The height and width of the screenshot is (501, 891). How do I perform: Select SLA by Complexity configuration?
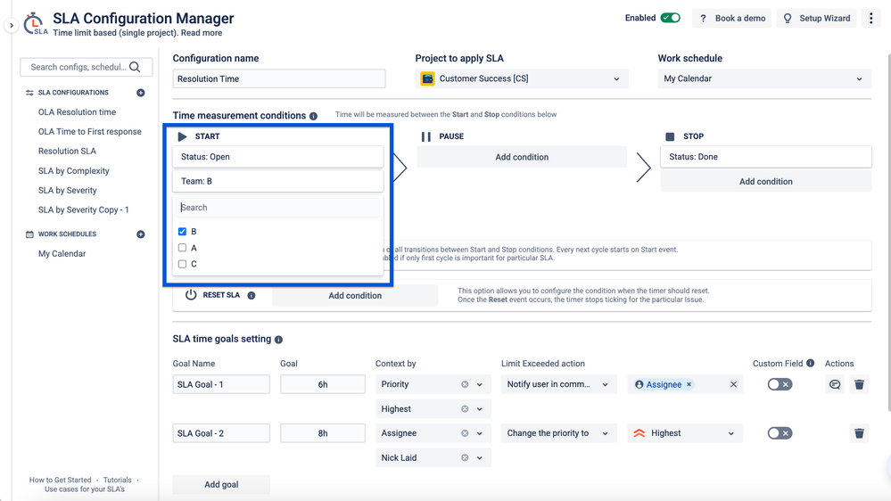pyautogui.click(x=73, y=171)
